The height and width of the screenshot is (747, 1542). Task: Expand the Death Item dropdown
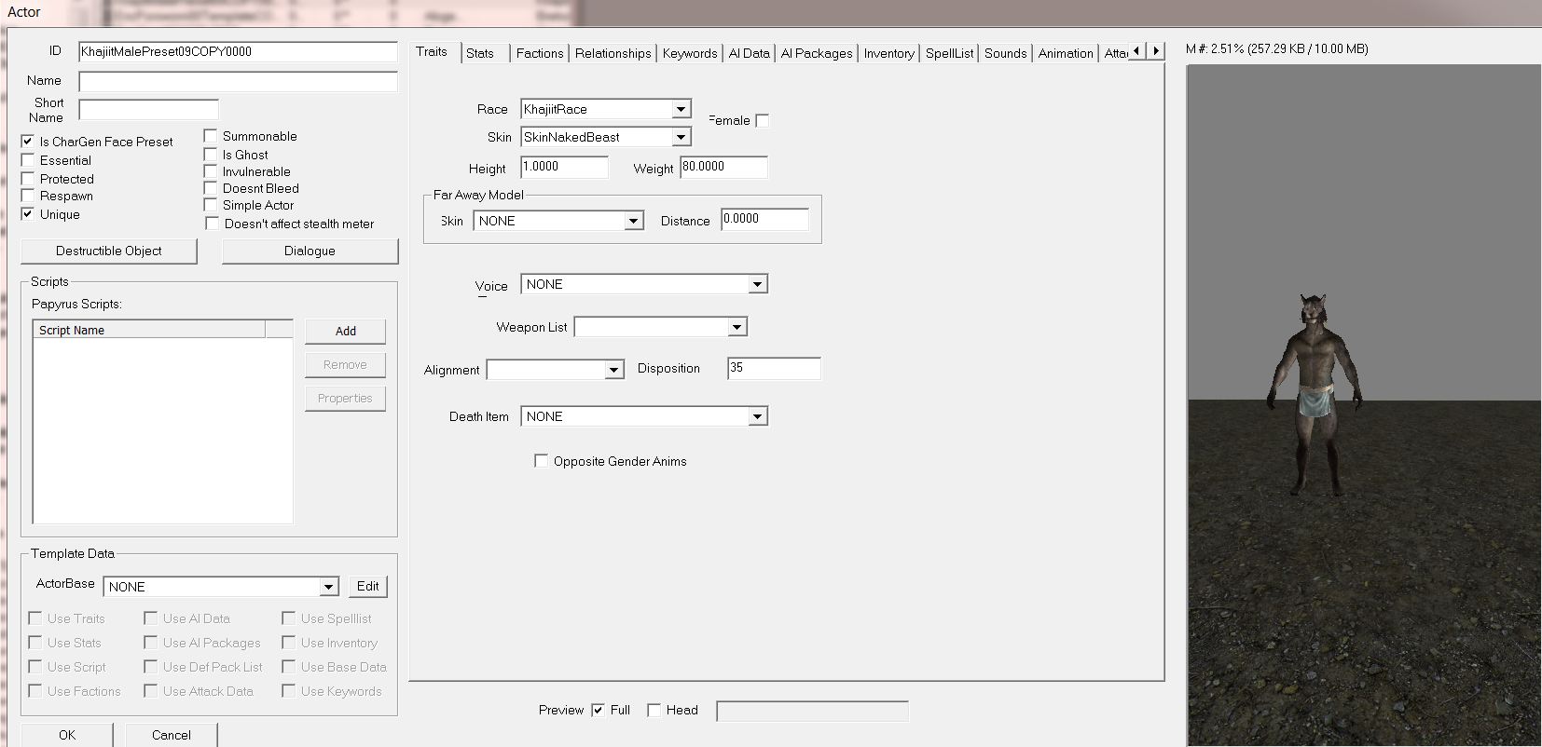click(757, 416)
